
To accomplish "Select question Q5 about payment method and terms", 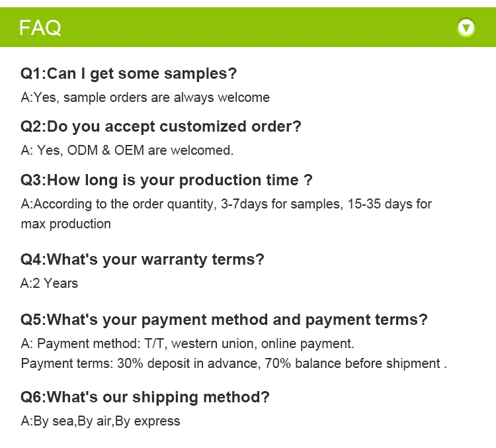I will 224,320.
